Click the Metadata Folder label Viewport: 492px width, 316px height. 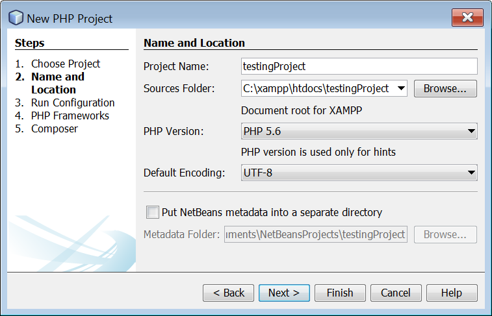click(182, 234)
